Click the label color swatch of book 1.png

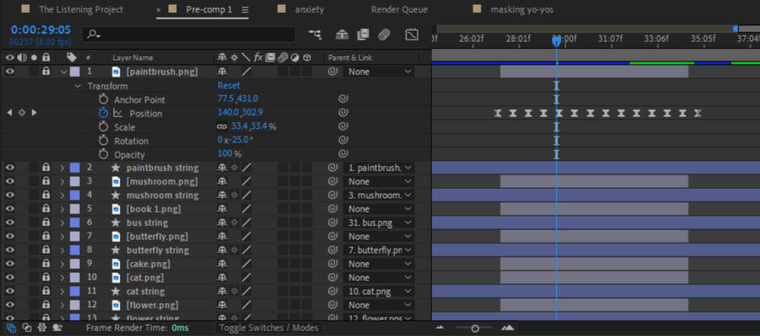coord(74,209)
